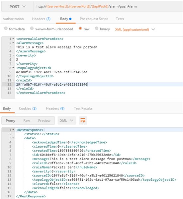Choose the binary body type radio

point(97,28)
